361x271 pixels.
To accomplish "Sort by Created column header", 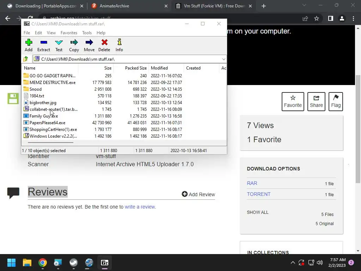I will [201, 68].
